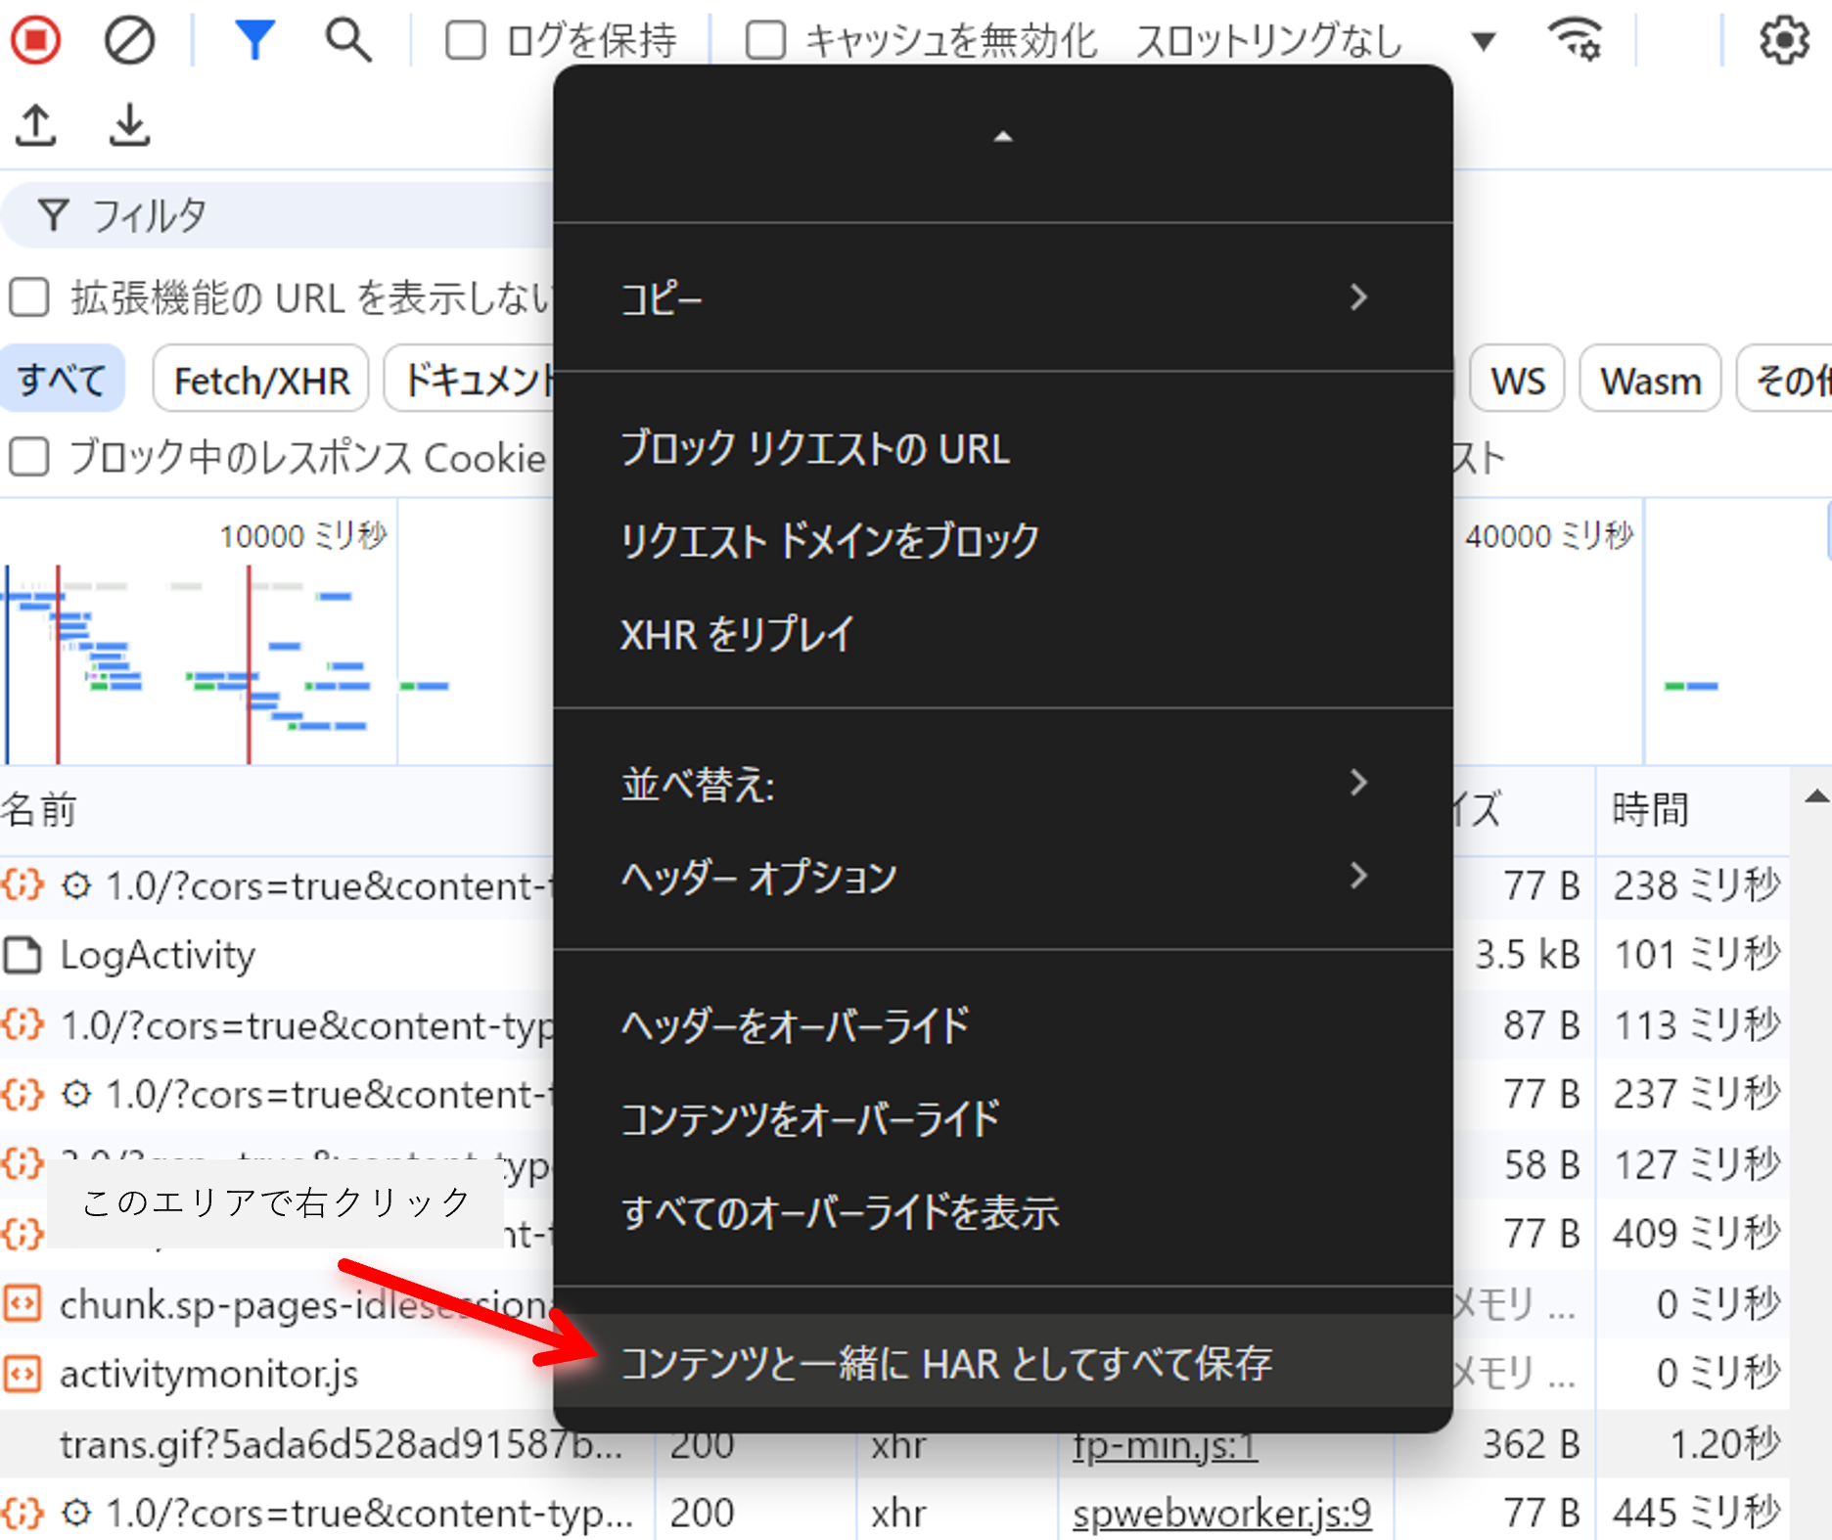Filter by Wasm type
The image size is (1832, 1540).
point(1651,379)
